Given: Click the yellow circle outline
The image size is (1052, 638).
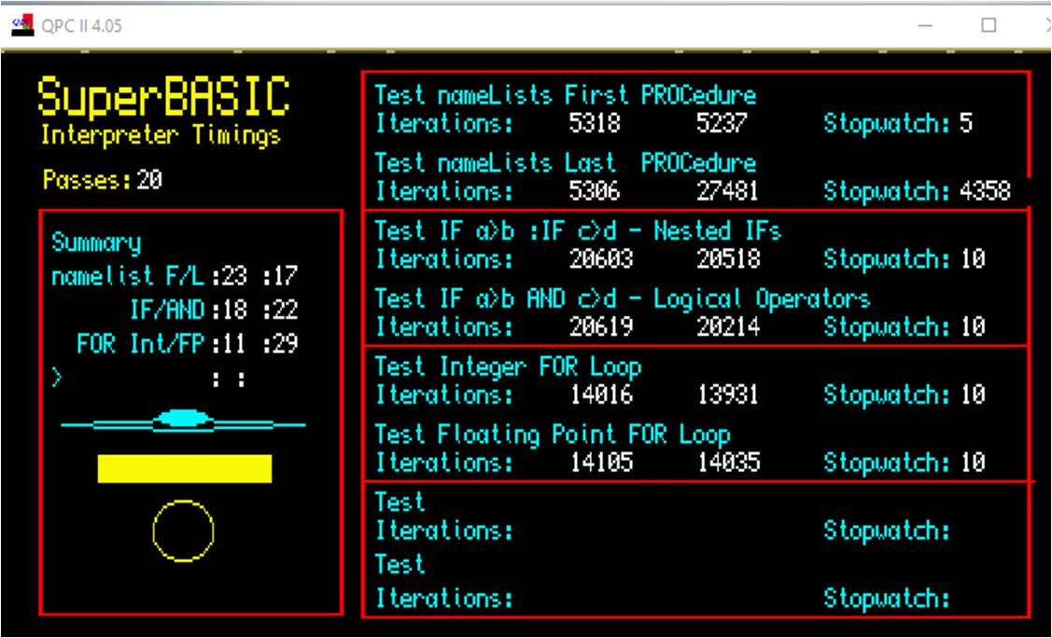Looking at the screenshot, I should (183, 531).
